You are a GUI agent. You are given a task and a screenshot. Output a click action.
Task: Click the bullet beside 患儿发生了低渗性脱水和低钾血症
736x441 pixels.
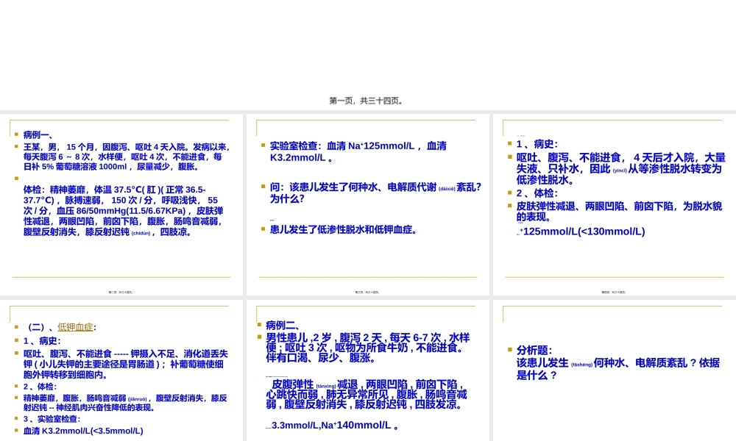(261, 228)
